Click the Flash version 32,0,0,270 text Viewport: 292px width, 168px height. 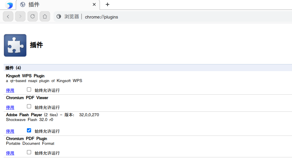[x=89, y=115]
